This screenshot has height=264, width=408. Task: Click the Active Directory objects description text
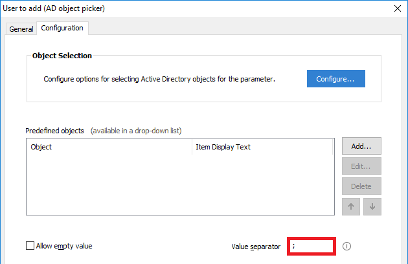point(159,79)
